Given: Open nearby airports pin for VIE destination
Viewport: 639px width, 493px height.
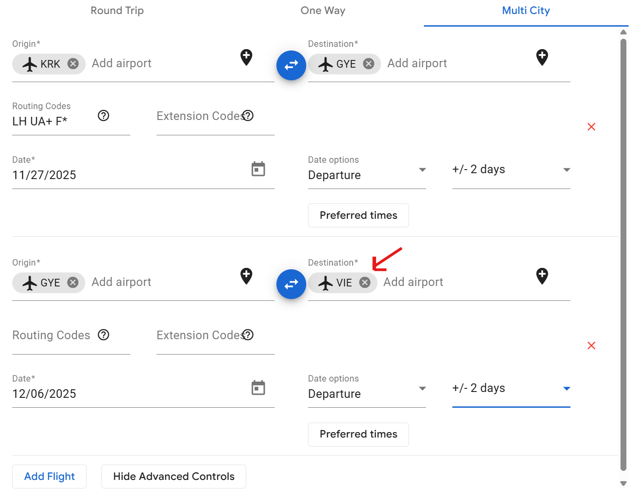Looking at the screenshot, I should click(542, 276).
